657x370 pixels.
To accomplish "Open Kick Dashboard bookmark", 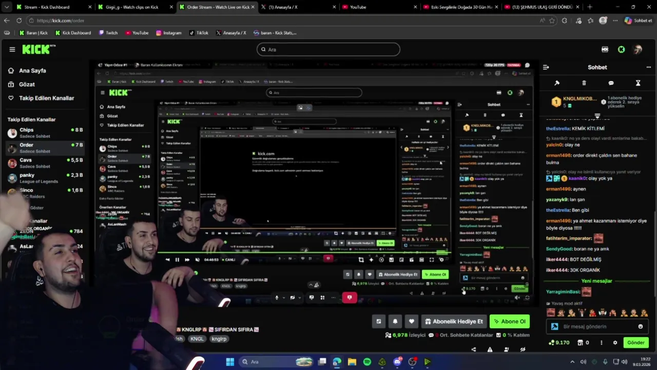I will pyautogui.click(x=73, y=33).
